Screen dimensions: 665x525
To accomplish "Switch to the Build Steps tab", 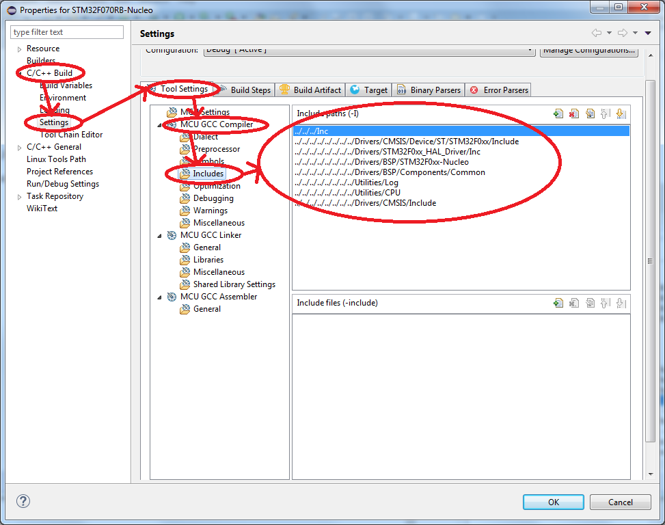I will [x=250, y=90].
